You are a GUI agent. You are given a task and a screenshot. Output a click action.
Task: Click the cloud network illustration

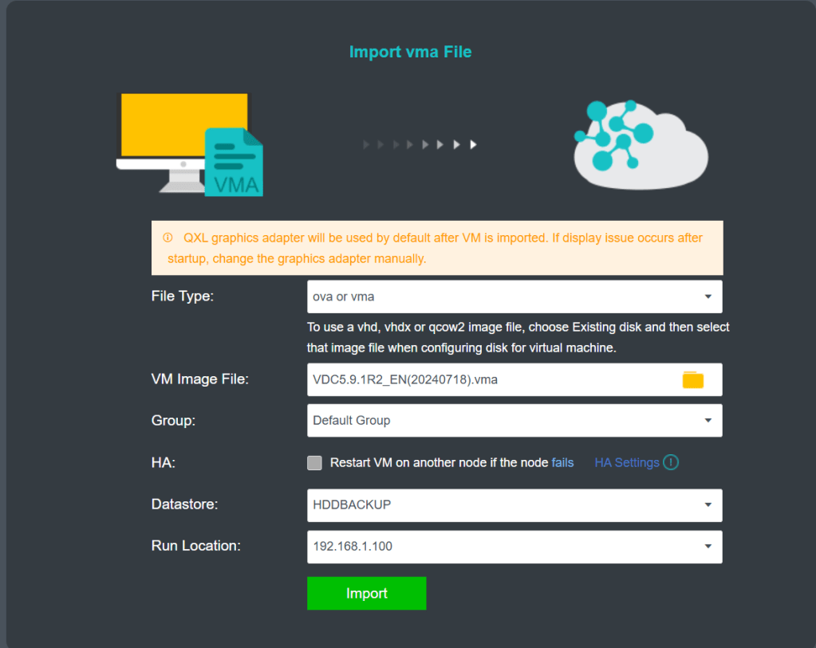tap(641, 143)
